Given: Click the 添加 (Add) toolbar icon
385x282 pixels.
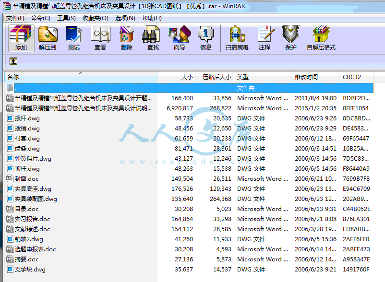Looking at the screenshot, I should coord(21,38).
